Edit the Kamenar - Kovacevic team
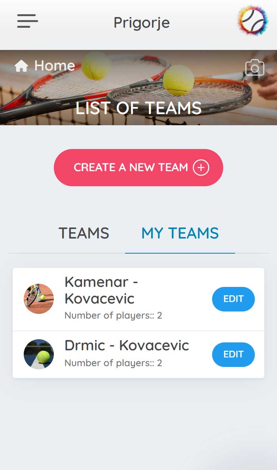The image size is (277, 470). pos(233,299)
